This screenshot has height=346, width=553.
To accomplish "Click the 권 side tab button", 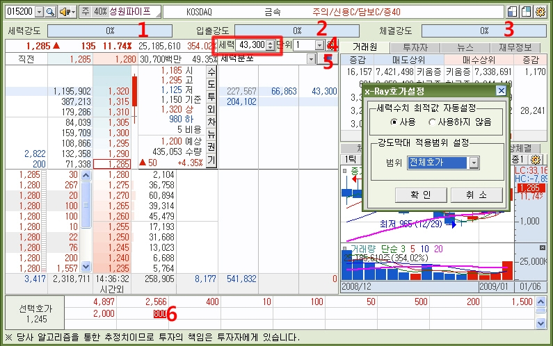I will click(x=211, y=147).
